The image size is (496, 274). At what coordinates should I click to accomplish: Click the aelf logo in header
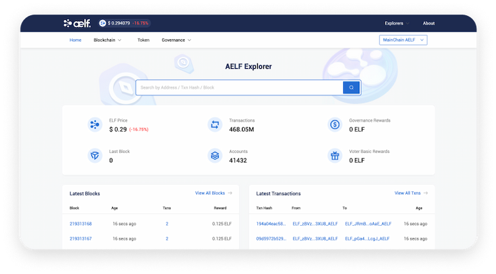click(x=77, y=23)
